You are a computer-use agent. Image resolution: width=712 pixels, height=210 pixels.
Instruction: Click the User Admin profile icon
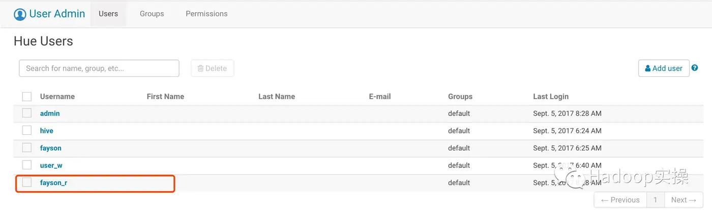[x=20, y=14]
